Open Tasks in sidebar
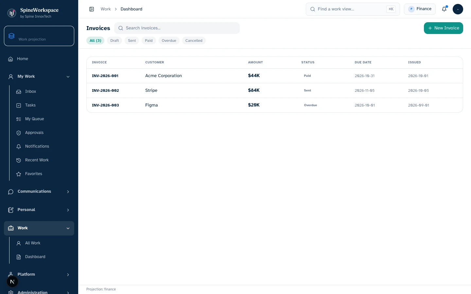The image size is (471, 294). click(43, 105)
